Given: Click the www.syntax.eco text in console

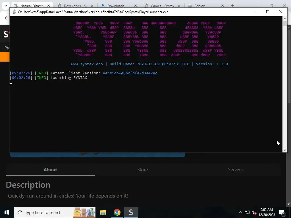Looking at the screenshot, I should (87, 64).
